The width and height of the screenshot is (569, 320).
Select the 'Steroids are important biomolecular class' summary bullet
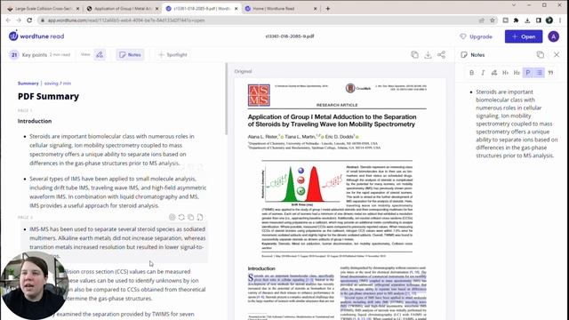coord(113,149)
